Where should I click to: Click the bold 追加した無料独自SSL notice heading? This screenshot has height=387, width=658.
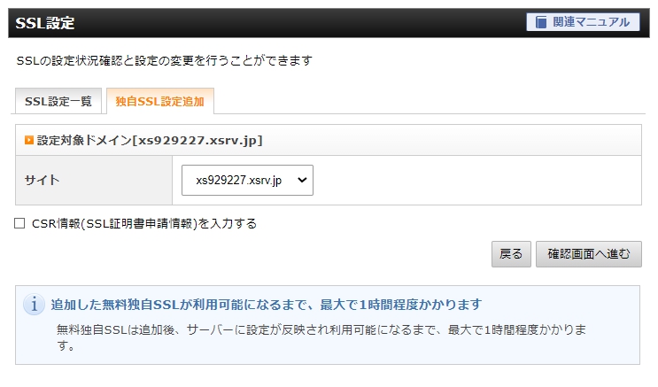(266, 305)
